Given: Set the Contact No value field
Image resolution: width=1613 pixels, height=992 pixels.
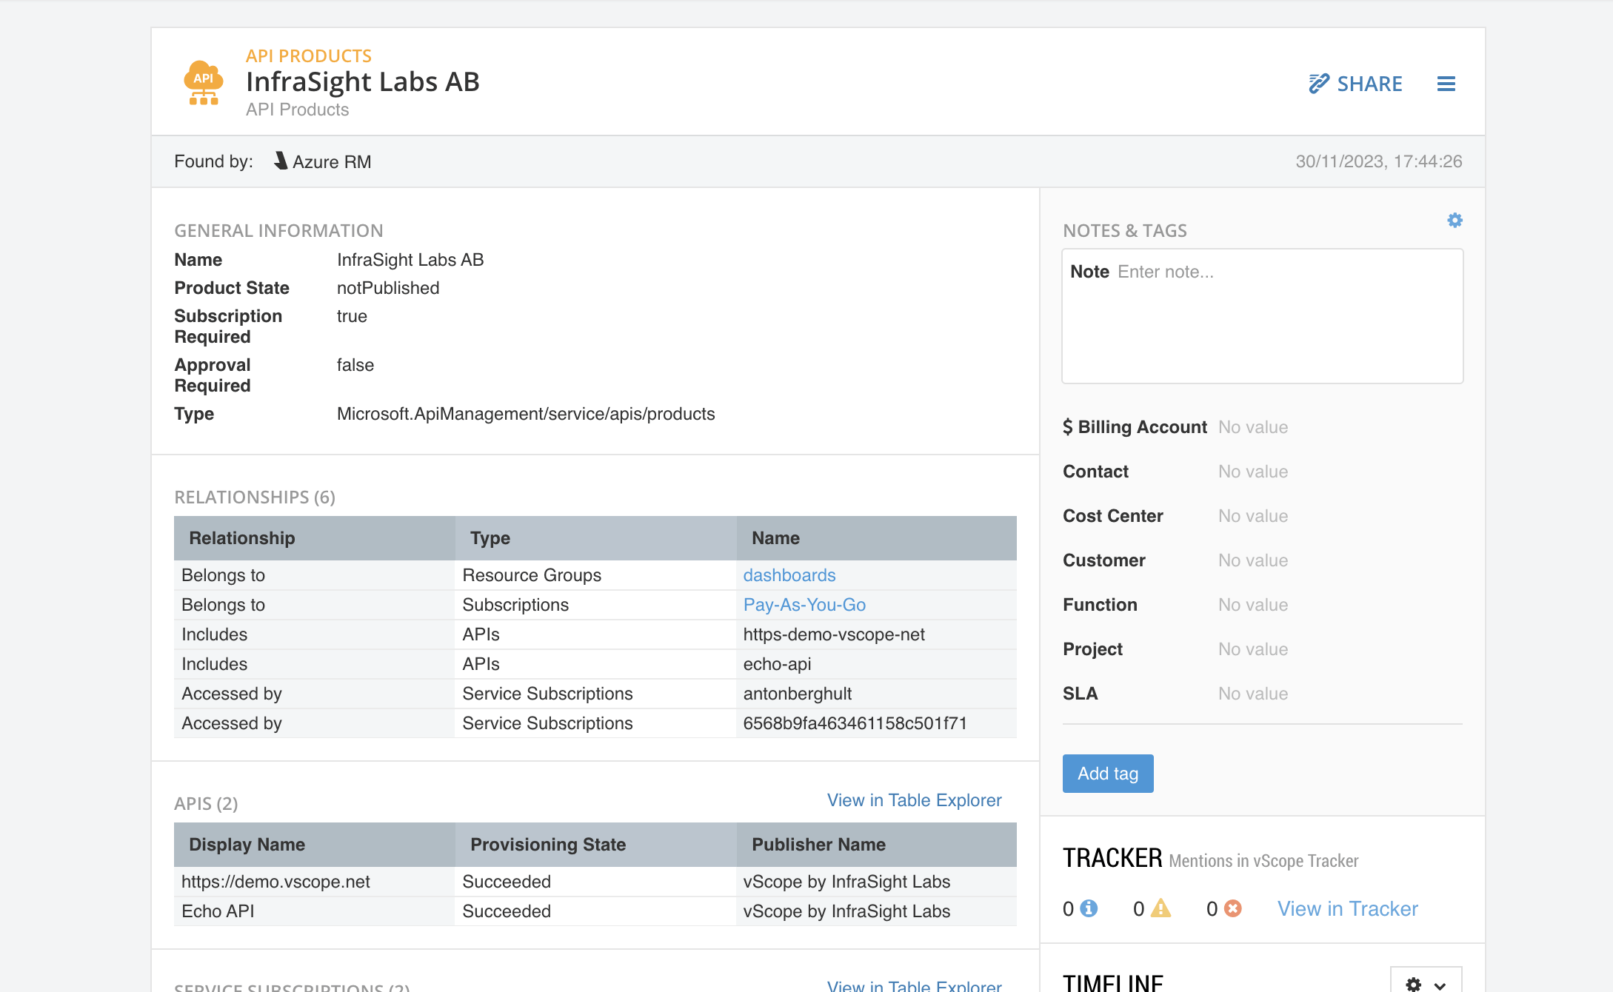Looking at the screenshot, I should click(1253, 472).
